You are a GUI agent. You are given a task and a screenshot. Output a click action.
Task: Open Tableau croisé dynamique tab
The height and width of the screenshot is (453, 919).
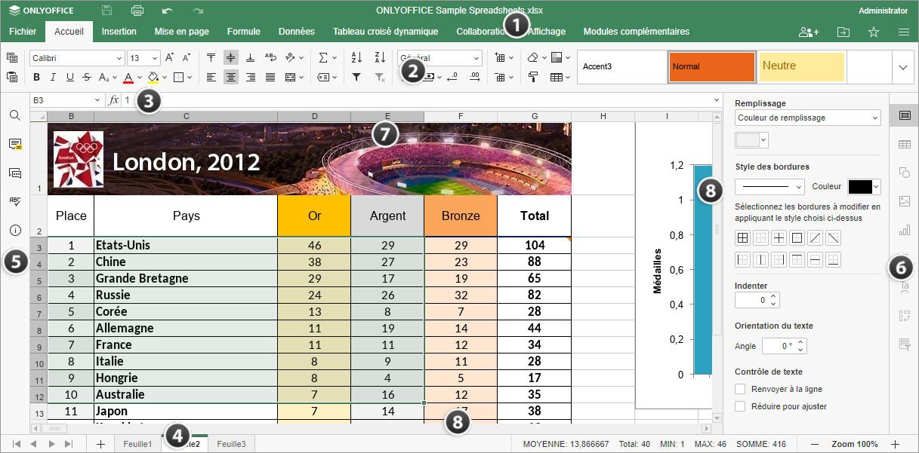pyautogui.click(x=386, y=32)
